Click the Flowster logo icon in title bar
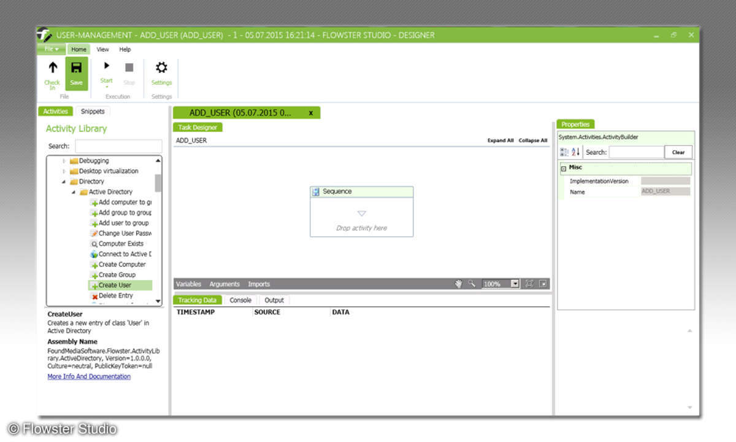Image resolution: width=736 pixels, height=442 pixels. (x=44, y=35)
